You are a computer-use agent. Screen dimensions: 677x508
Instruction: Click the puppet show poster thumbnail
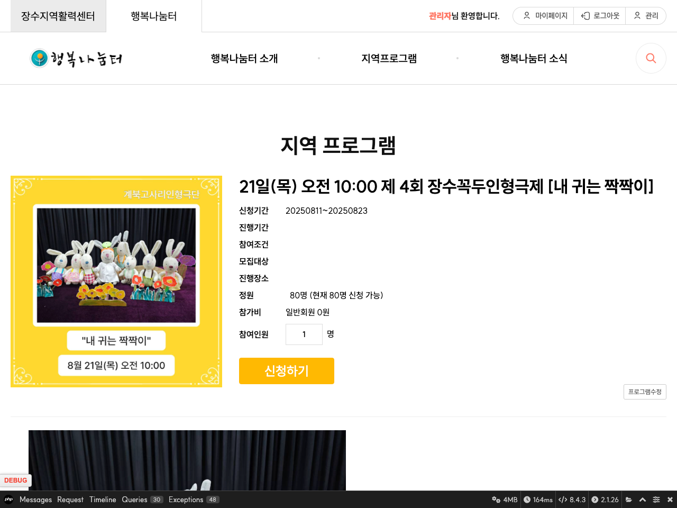click(116, 281)
